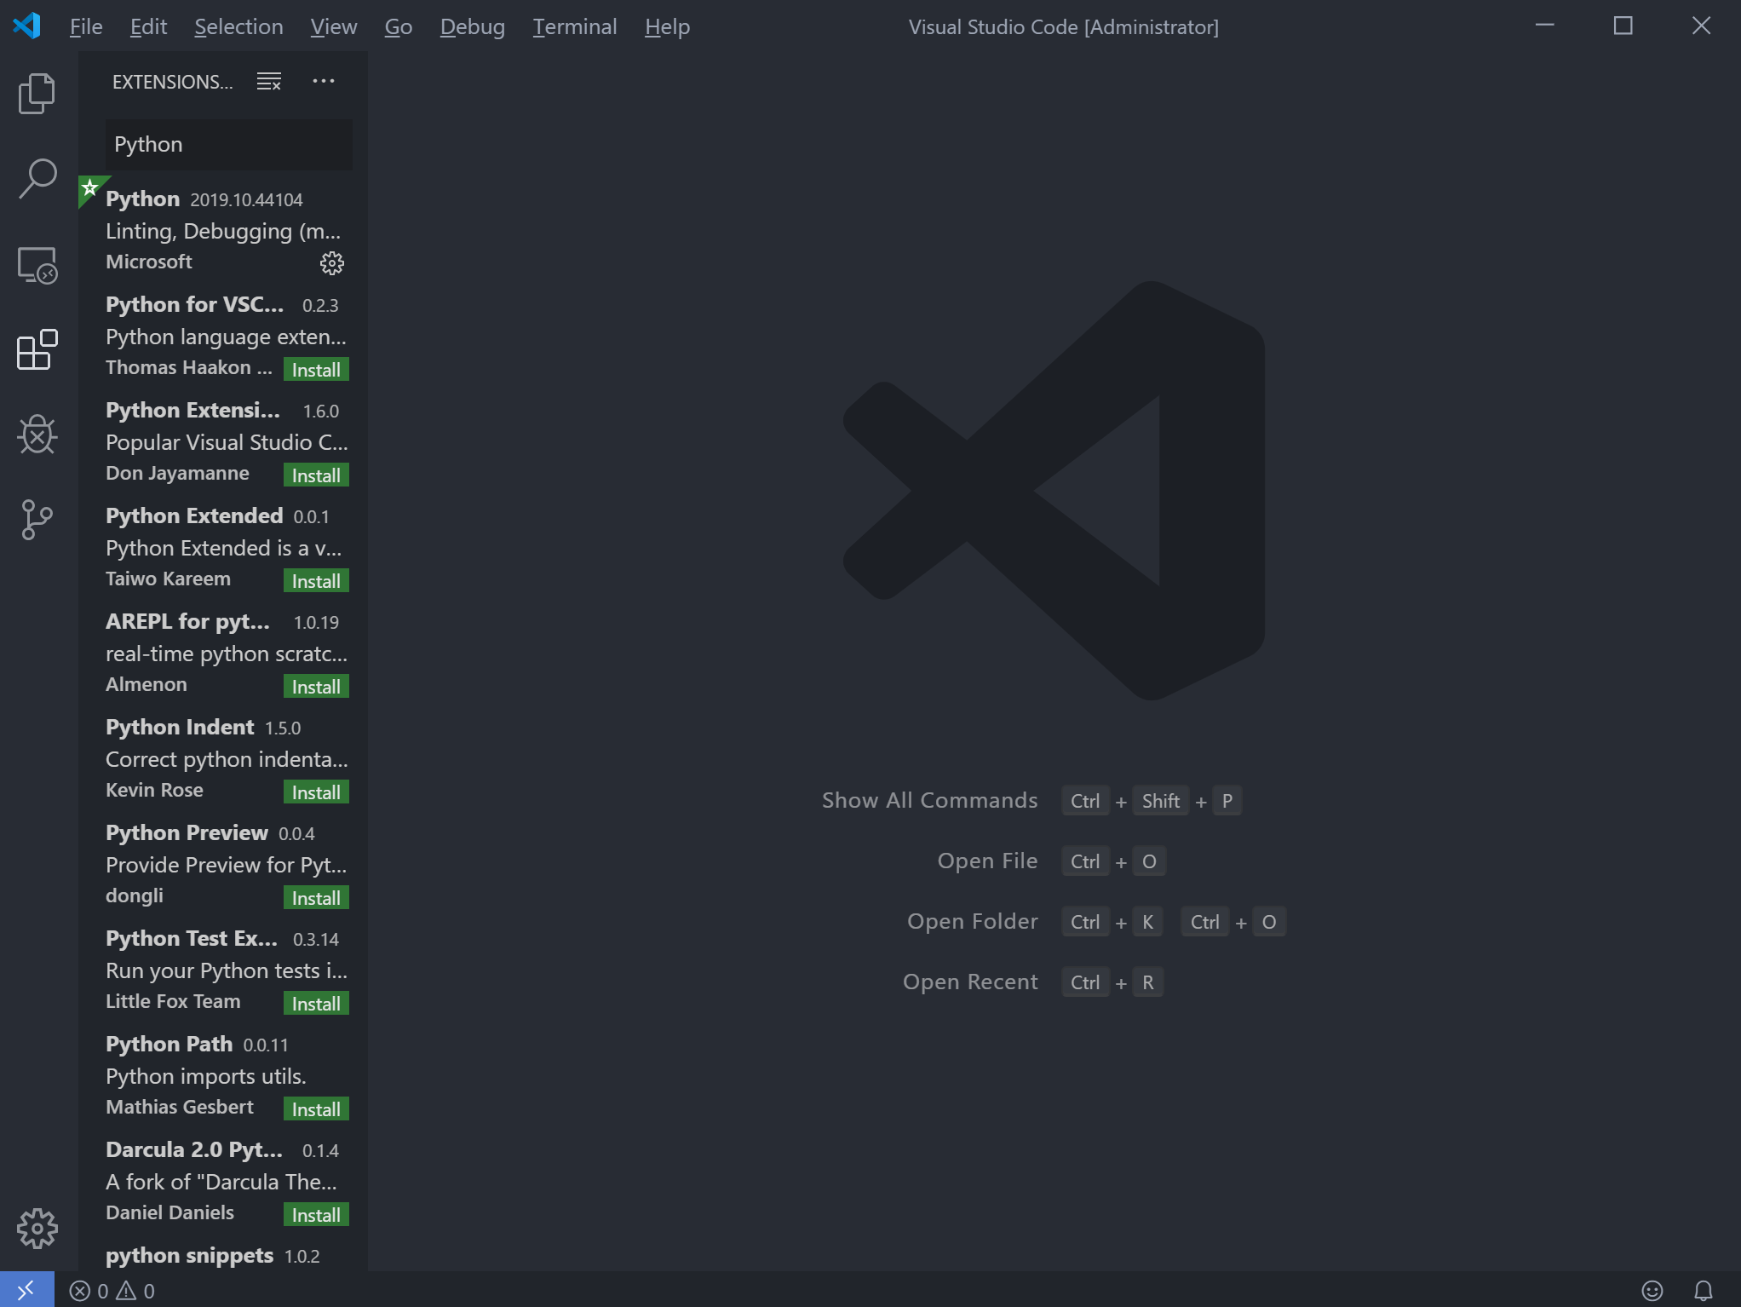Click the EXTENSIONS panel header title
Viewport: 1741px width, 1307px height.
(x=172, y=82)
